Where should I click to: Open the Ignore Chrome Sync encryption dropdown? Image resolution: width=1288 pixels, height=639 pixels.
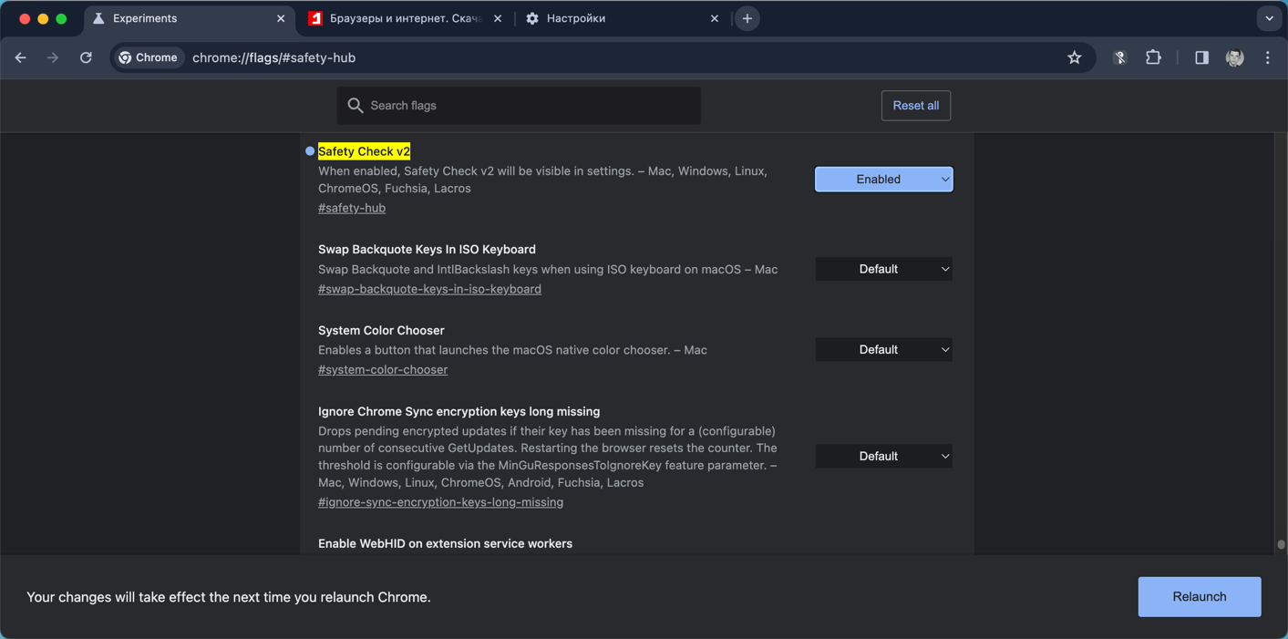coord(883,457)
